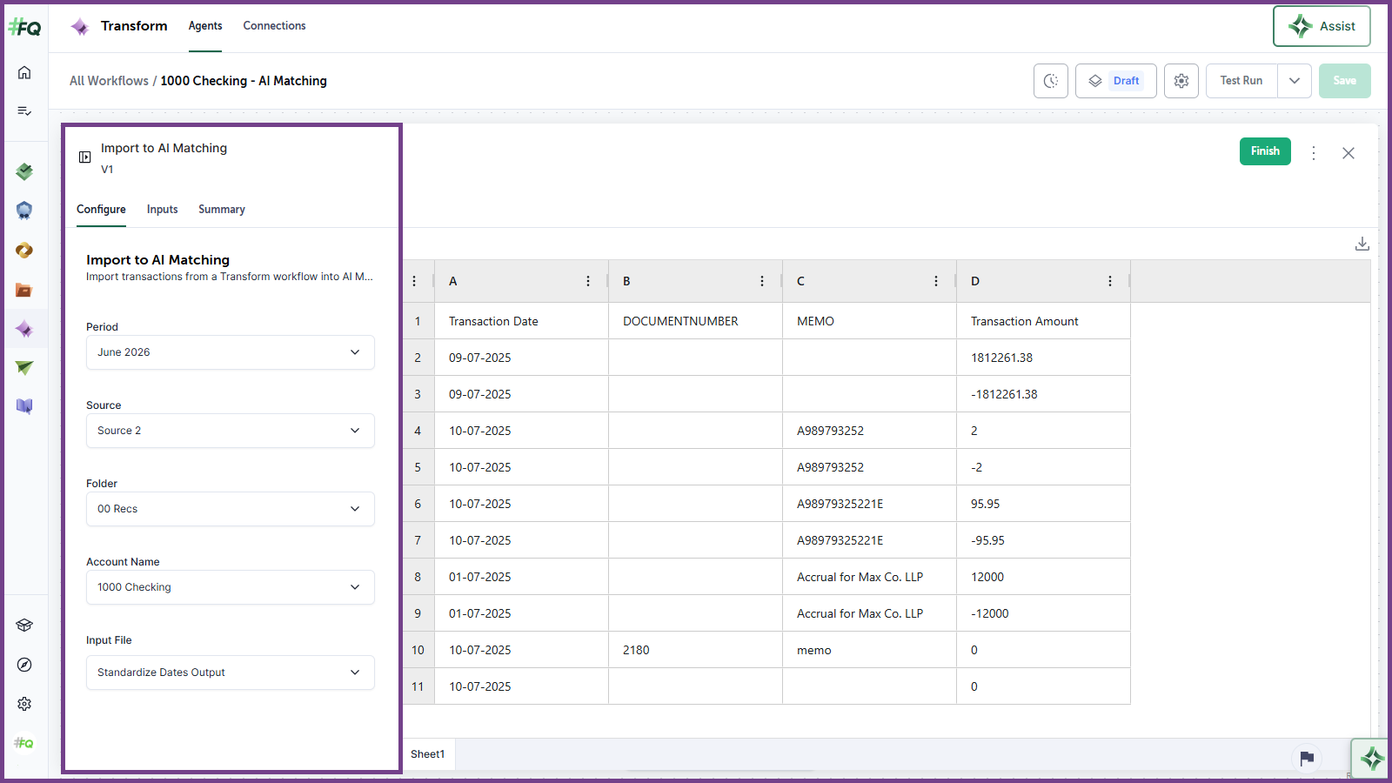Close the step editor with X
Image resolution: width=1392 pixels, height=783 pixels.
click(1348, 153)
